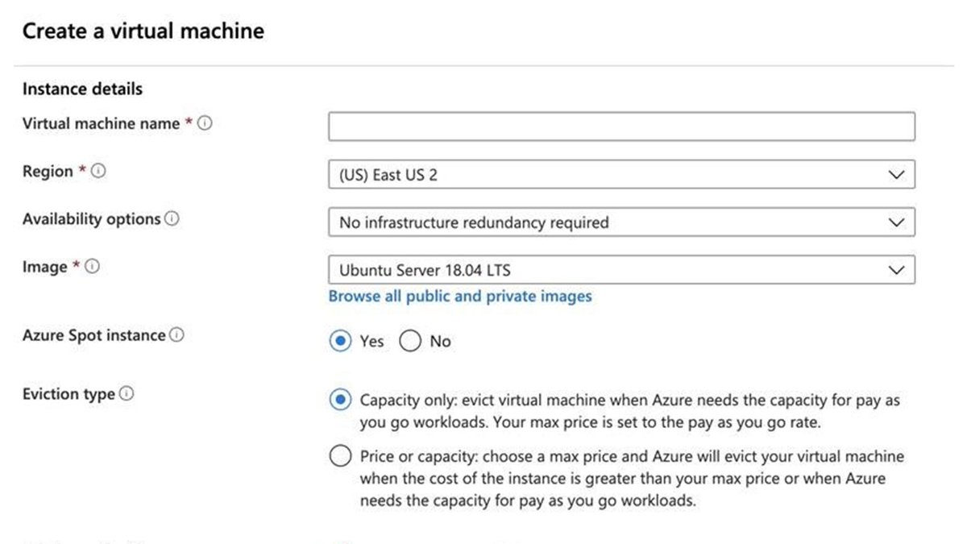Open the Availability options dropdown
967x544 pixels.
(x=620, y=222)
